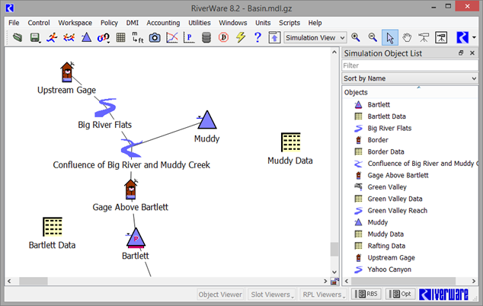
Task: Select the Bartlett reservoir on workspace
Action: pyautogui.click(x=136, y=237)
